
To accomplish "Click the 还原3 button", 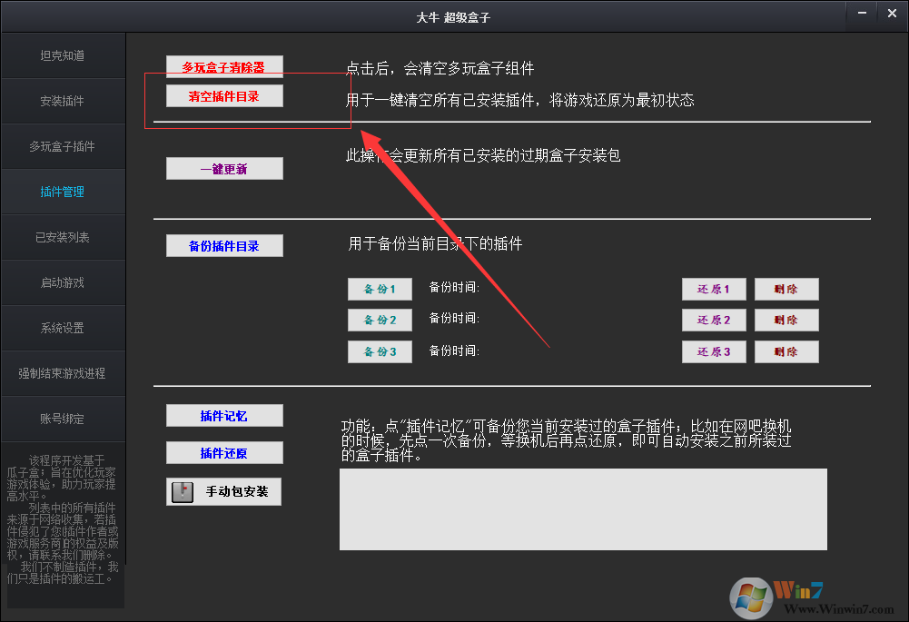I will click(714, 352).
